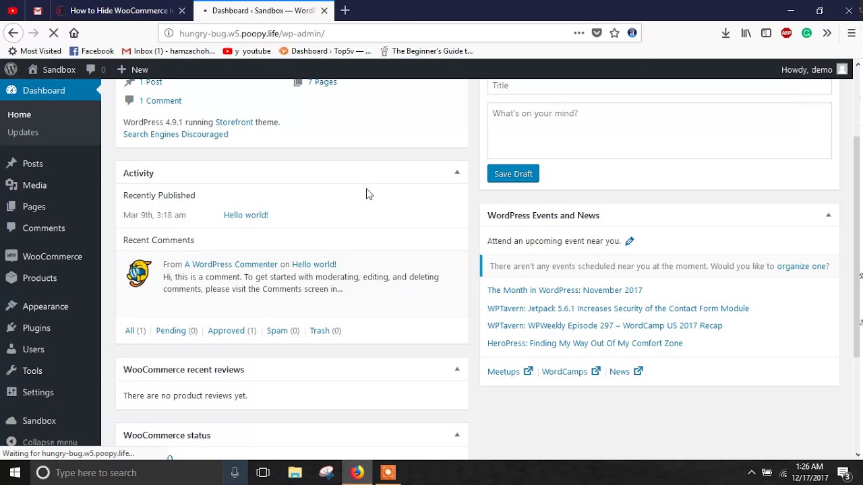Switch to the pinned YouTube tab
The width and height of the screenshot is (863, 485).
point(12,11)
